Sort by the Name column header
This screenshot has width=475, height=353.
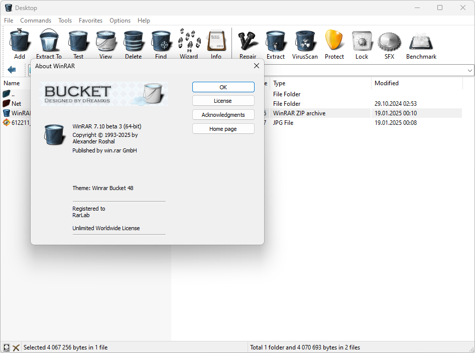[12, 83]
